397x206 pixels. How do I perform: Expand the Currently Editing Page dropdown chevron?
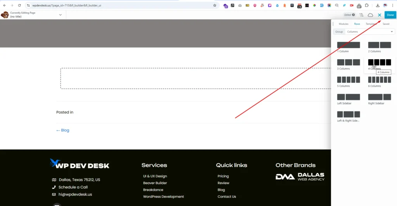(60, 15)
